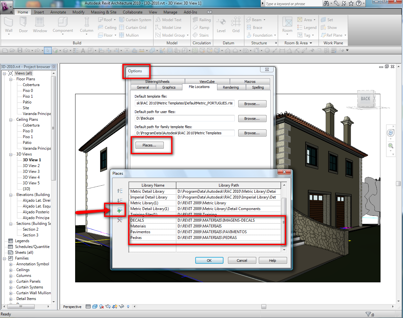Click the Open folder icon in toolbar
403x318 pixels.
coord(13,50)
